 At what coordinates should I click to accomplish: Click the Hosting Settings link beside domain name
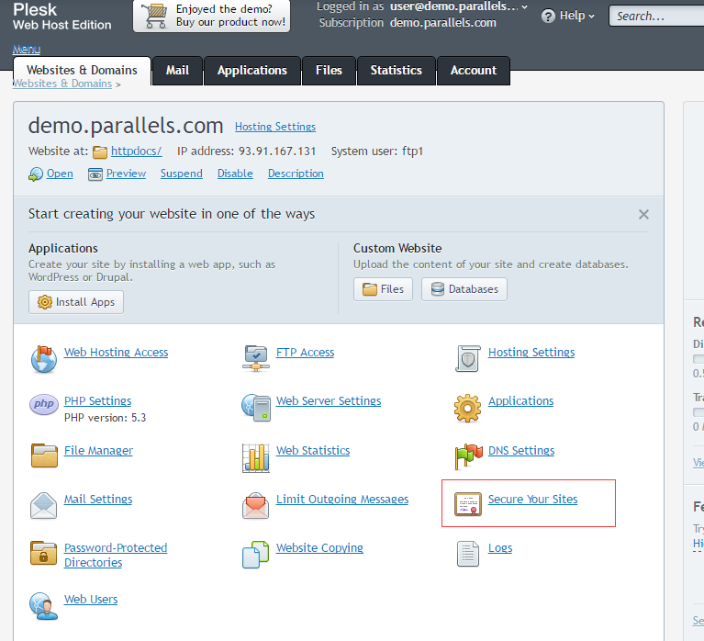tap(275, 127)
